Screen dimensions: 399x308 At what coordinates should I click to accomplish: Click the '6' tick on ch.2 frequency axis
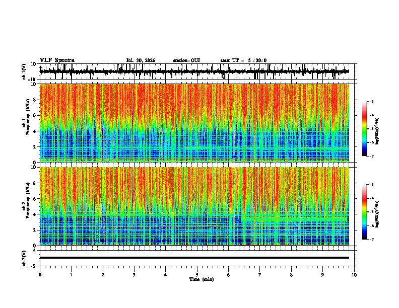point(35,198)
